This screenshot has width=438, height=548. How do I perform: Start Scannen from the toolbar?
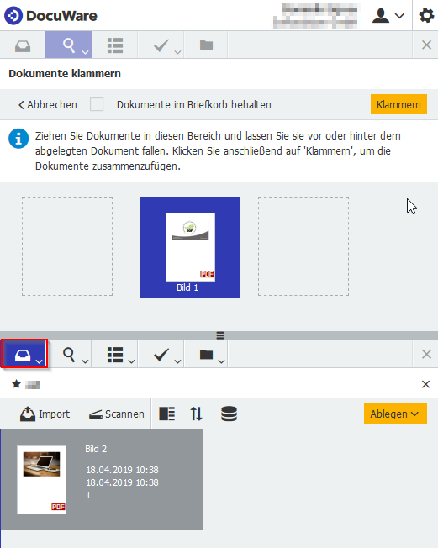(116, 414)
